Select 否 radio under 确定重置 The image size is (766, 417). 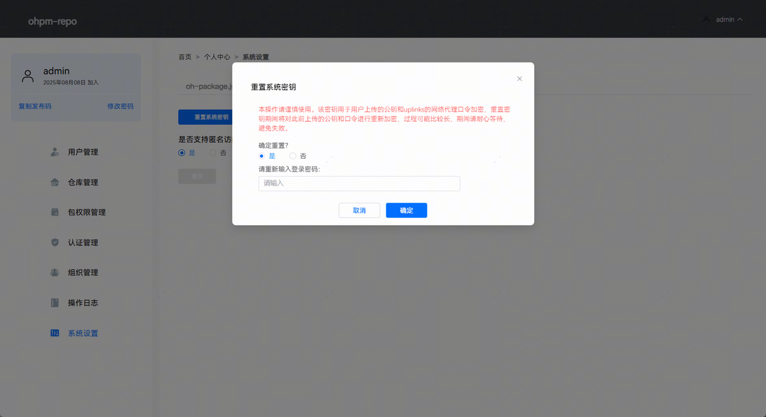point(293,156)
